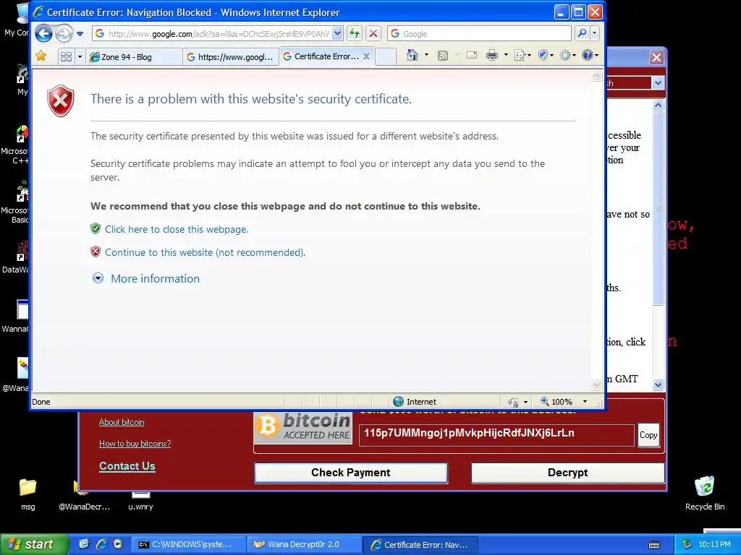This screenshot has width=741, height=555.
Task: Click Contact Us in Wana Decrypt0r
Action: (127, 466)
